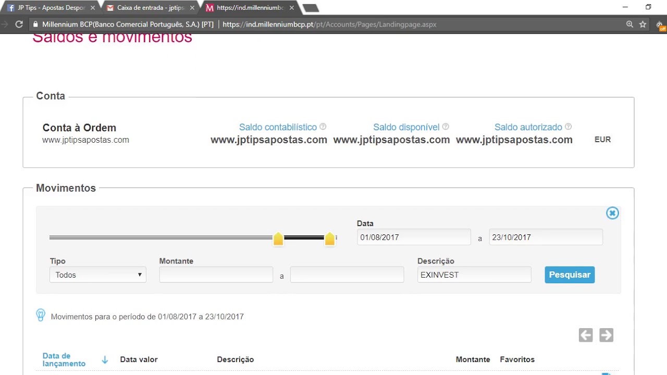Screen dimensions: 667x375
Task: Click the Pesquisar search button
Action: tap(570, 274)
